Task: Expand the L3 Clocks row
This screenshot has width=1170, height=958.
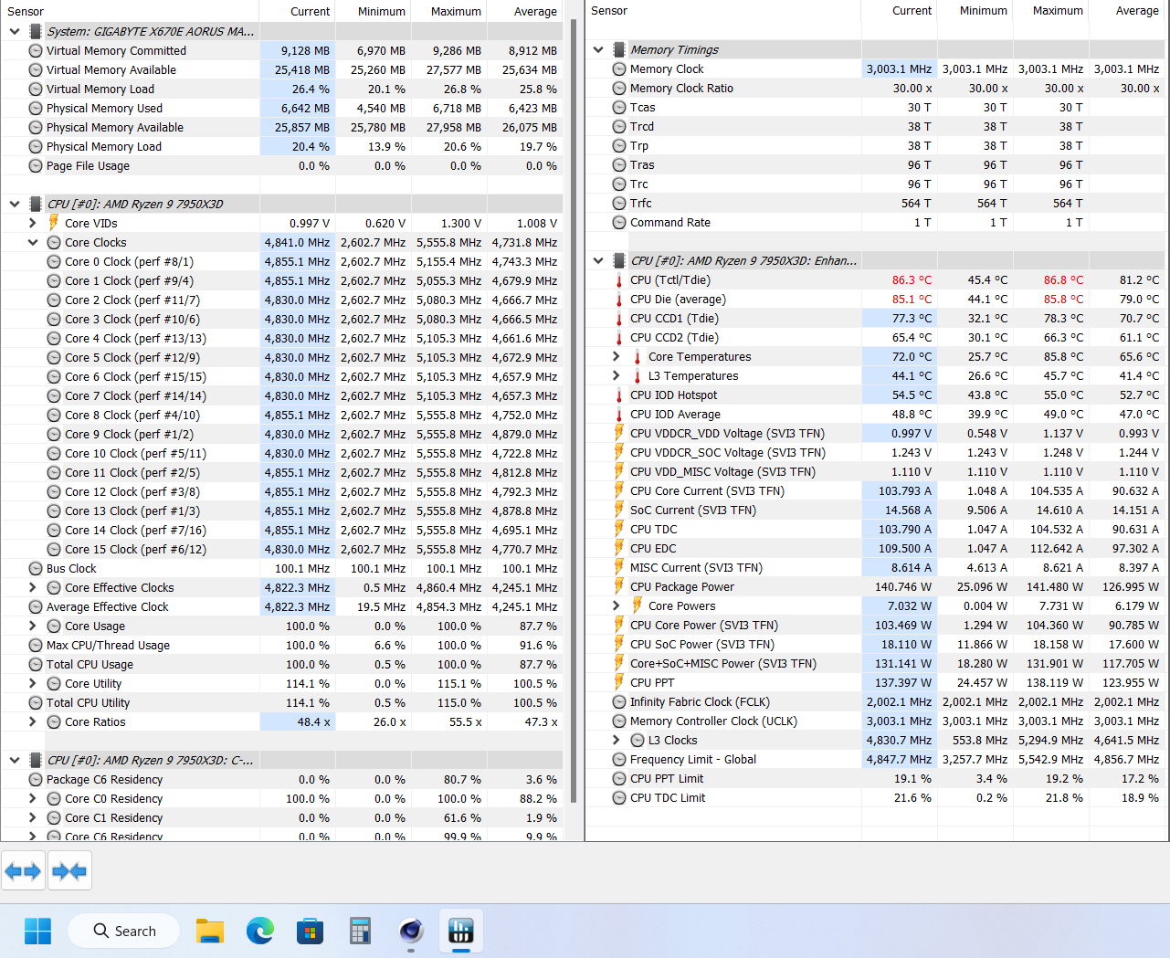Action: pos(617,741)
